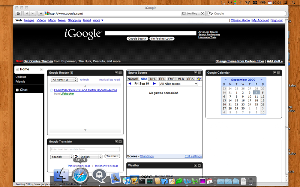Go to previous month in Google Calendar
The height and width of the screenshot is (187, 300).
[x=225, y=80]
